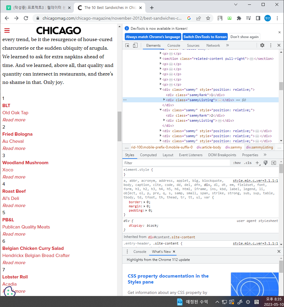This screenshot has width=284, height=307.
Task: Bookmark this page with star icon
Action: coord(208,18)
